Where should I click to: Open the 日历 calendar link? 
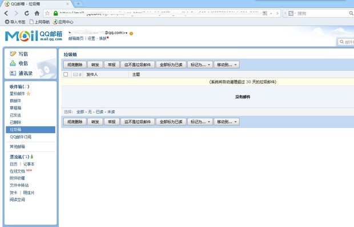click(x=14, y=164)
